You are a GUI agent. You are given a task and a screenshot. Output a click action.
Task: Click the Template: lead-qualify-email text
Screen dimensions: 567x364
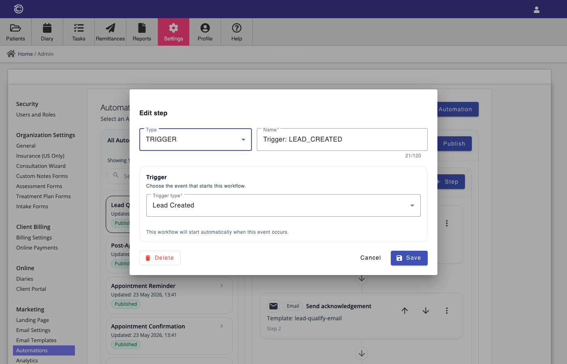(304, 318)
